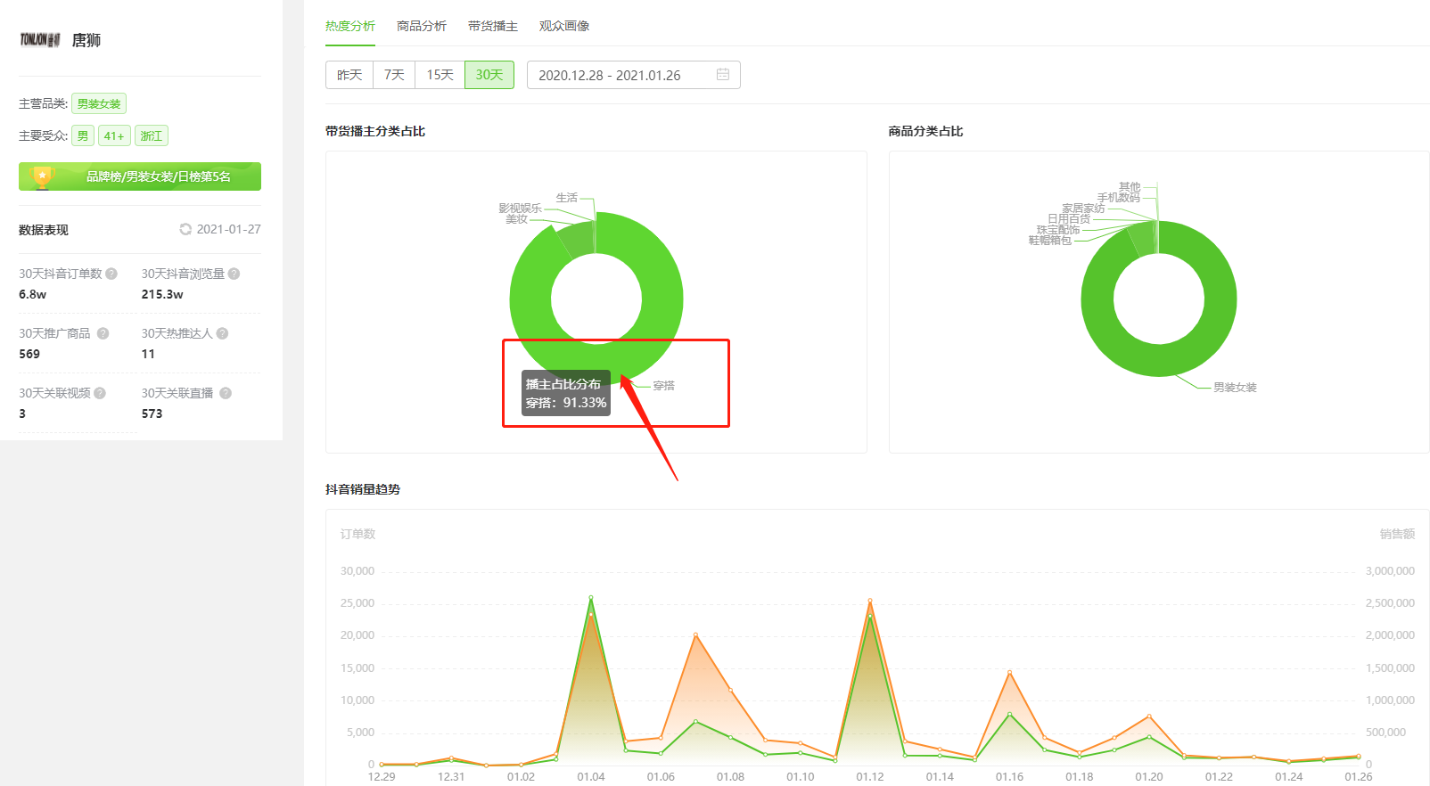The image size is (1430, 786).
Task: Click the 其他 label on product chart
Action: pyautogui.click(x=1130, y=187)
